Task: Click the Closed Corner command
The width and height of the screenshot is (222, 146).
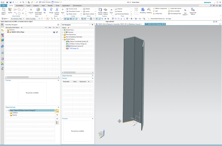Action: (x=72, y=9)
